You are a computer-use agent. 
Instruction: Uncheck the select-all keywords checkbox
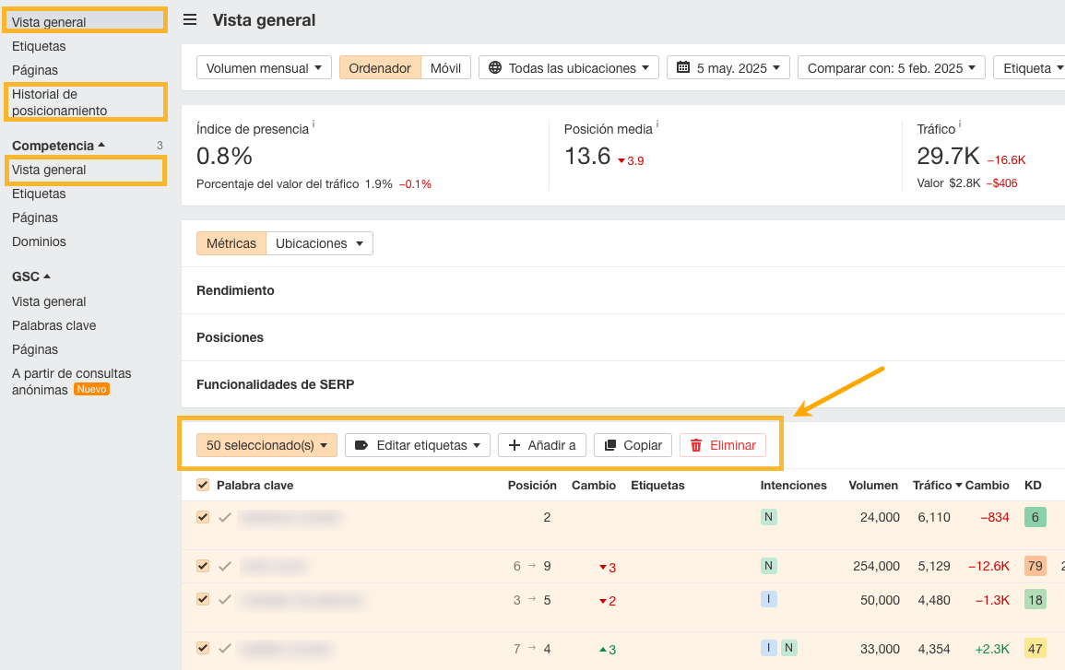(202, 485)
